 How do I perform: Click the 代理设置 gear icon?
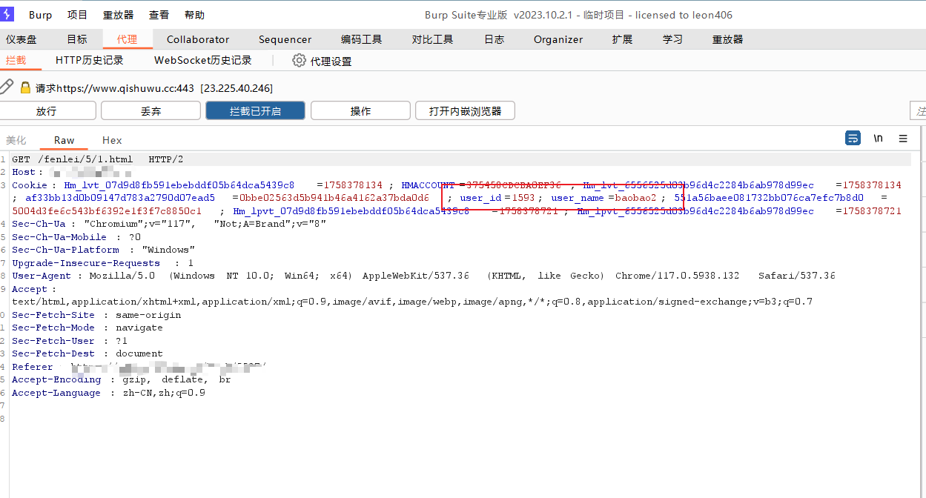click(299, 61)
